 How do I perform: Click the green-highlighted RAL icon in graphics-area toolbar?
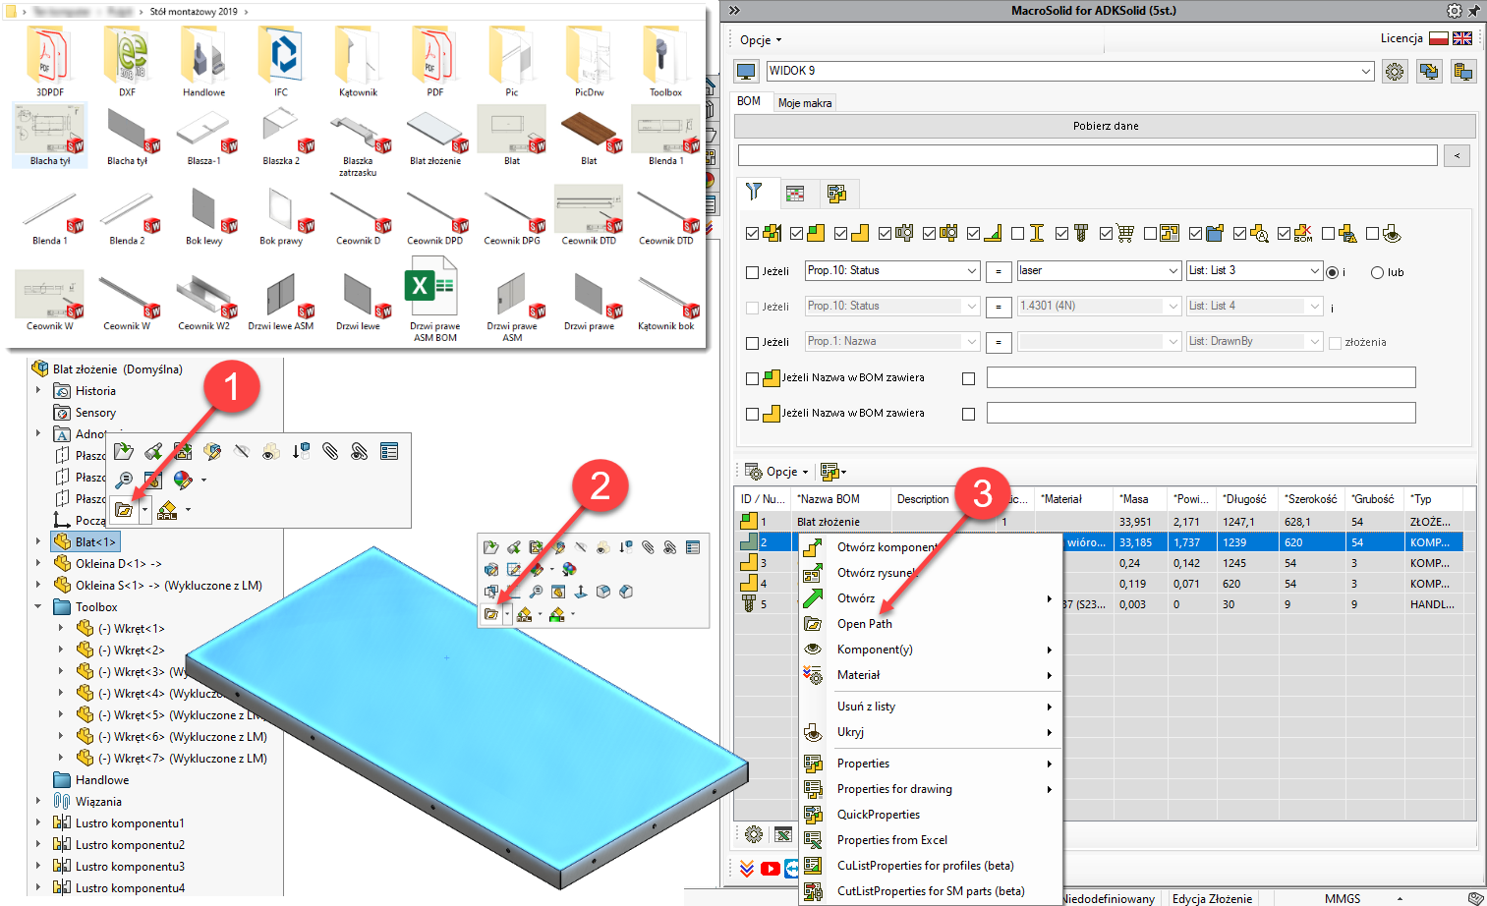point(557,614)
